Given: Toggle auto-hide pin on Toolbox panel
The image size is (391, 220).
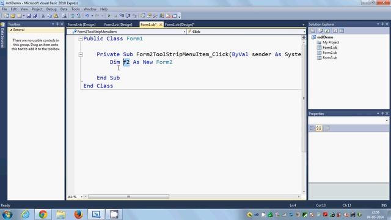Looking at the screenshot, I should click(x=57, y=24).
